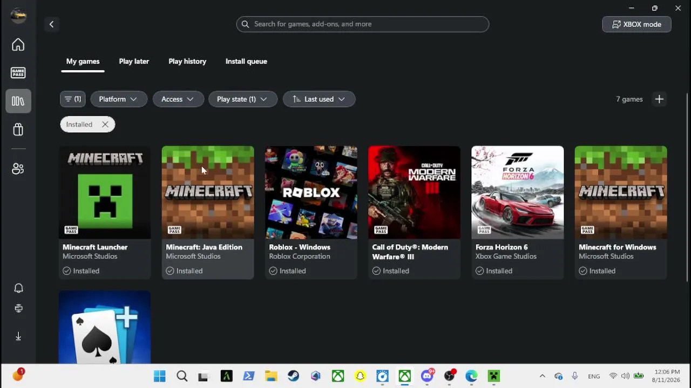This screenshot has width=691, height=388.
Task: Open the Solitaire spade card thumbnail
Action: coord(105,327)
